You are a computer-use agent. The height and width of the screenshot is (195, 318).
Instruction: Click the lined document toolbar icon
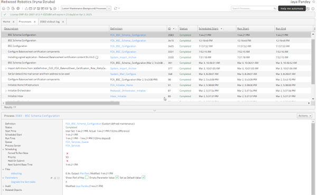13,8
